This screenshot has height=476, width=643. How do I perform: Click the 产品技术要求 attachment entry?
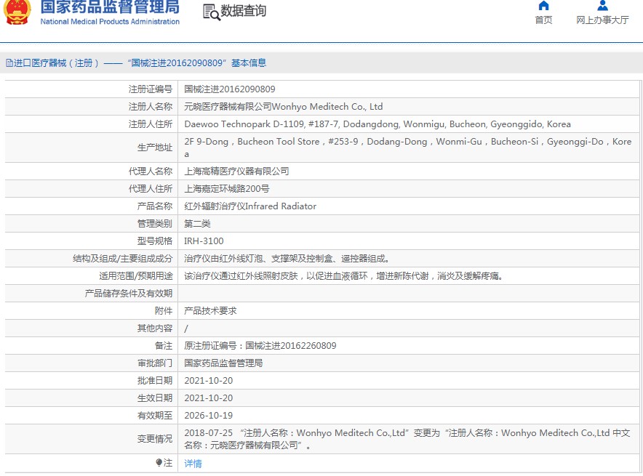(x=210, y=310)
